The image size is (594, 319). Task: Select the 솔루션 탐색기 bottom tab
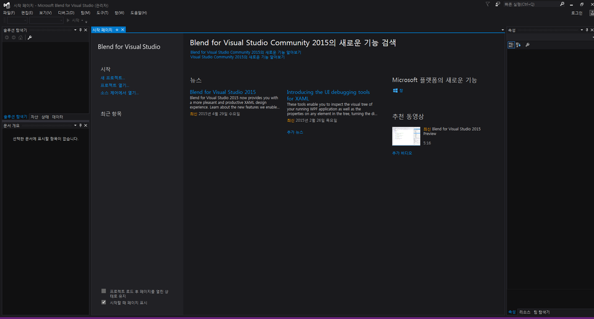pos(15,117)
